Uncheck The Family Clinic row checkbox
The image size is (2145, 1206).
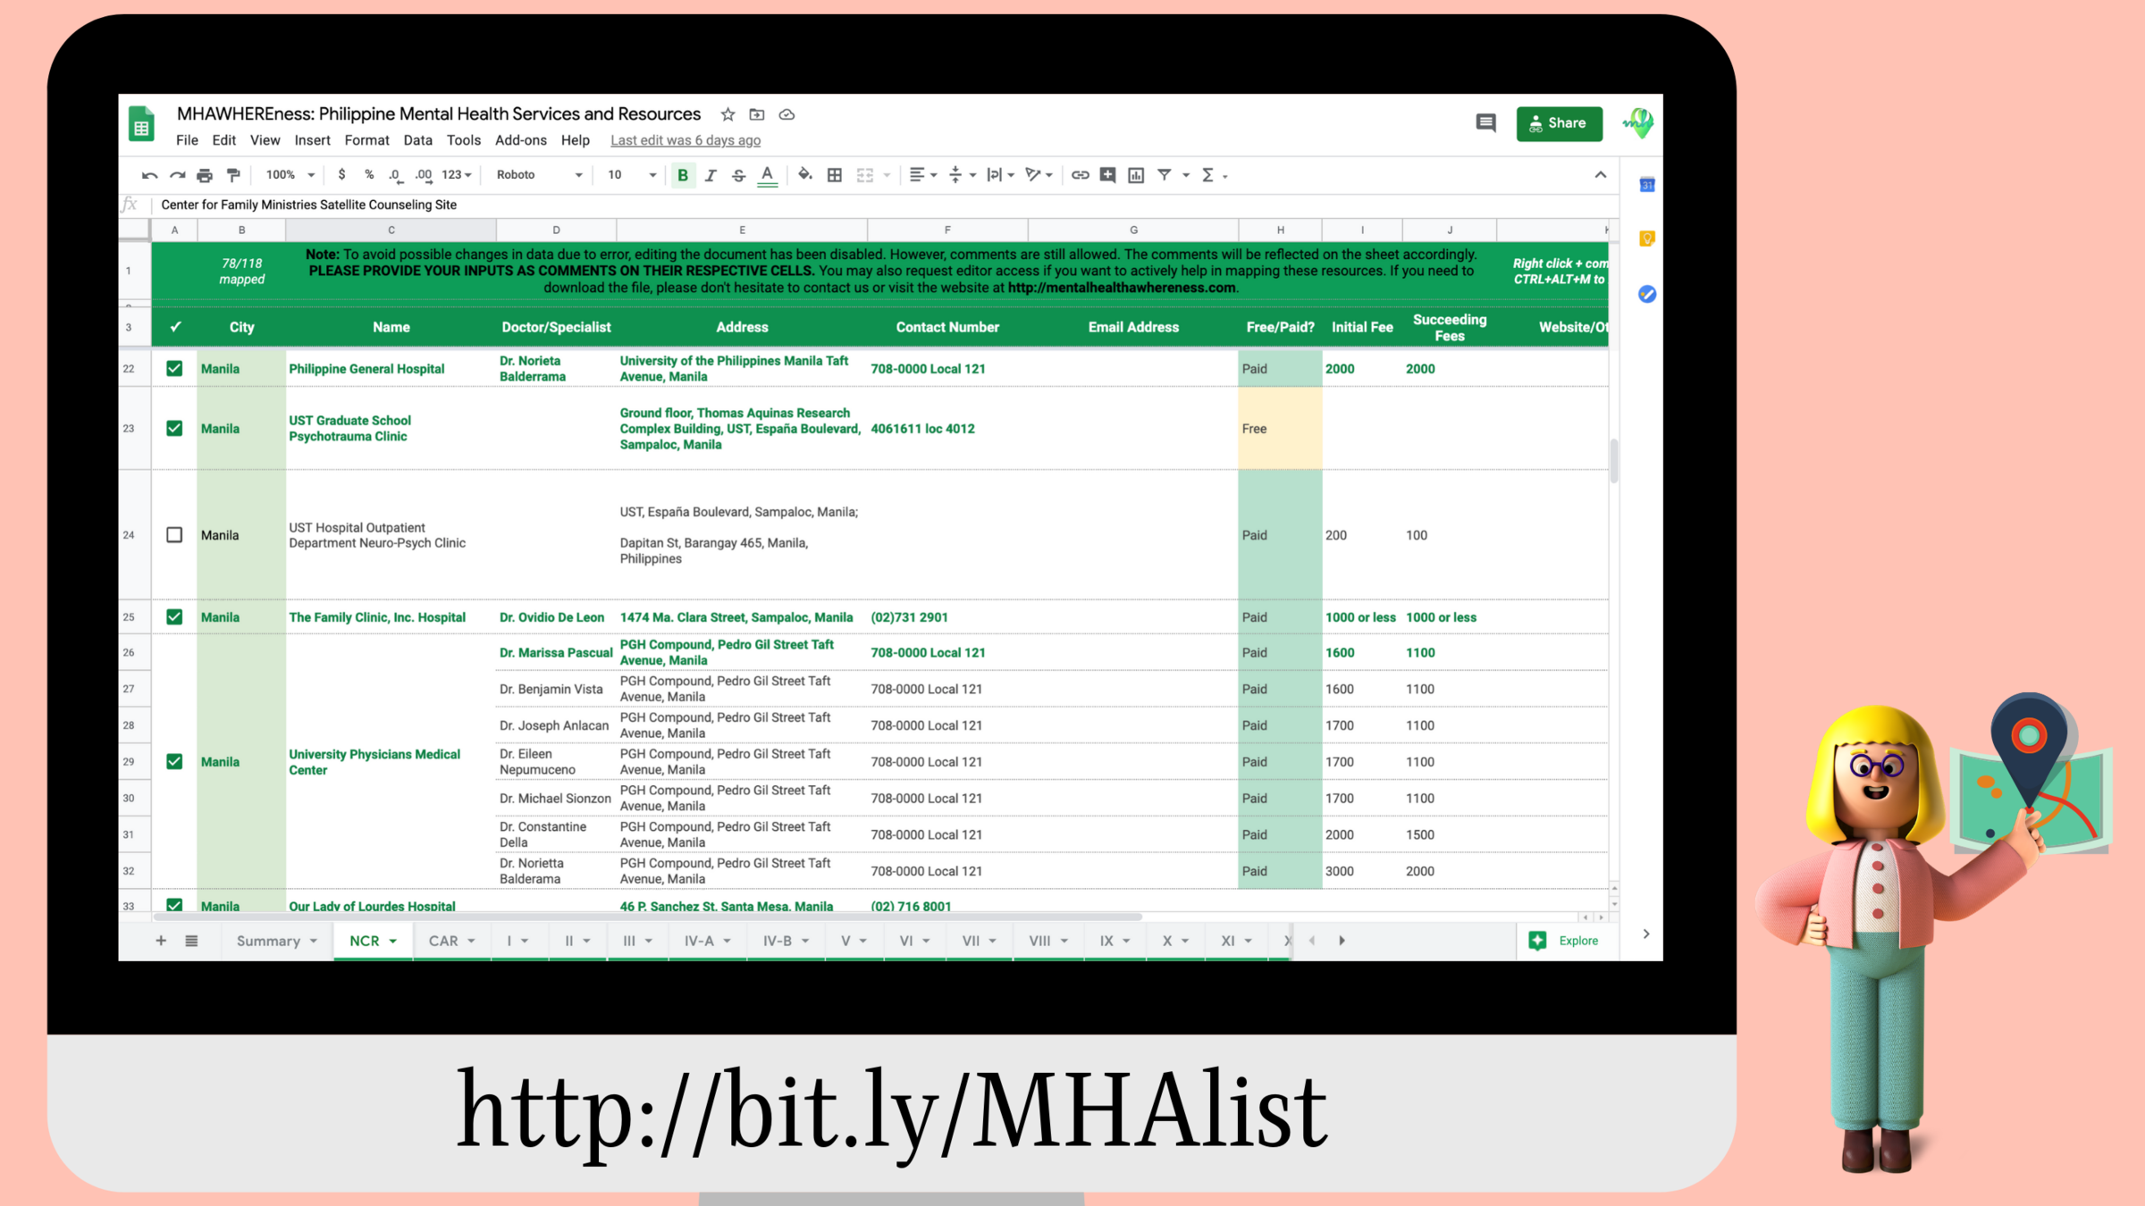(x=174, y=617)
